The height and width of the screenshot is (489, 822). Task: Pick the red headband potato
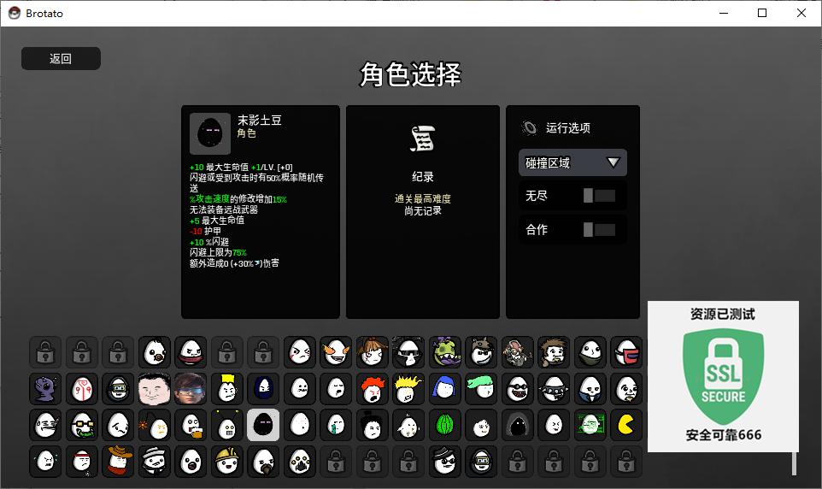82,461
